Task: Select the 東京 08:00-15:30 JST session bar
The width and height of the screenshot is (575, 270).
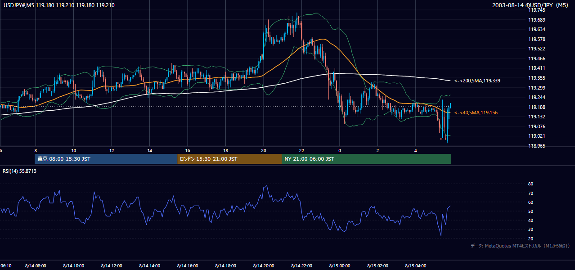Action: (106, 159)
